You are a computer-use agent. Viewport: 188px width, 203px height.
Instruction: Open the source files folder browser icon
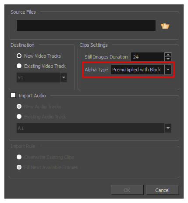165,26
